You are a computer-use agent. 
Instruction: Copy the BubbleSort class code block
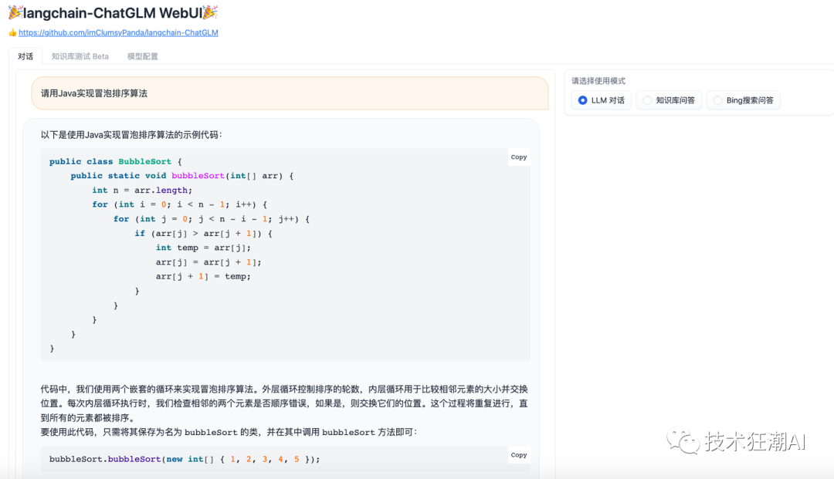[x=519, y=157]
